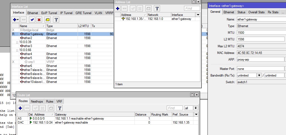The image size is (286, 135).
Task: Open the column selector dropdown in Address List header
Action: 198,15
